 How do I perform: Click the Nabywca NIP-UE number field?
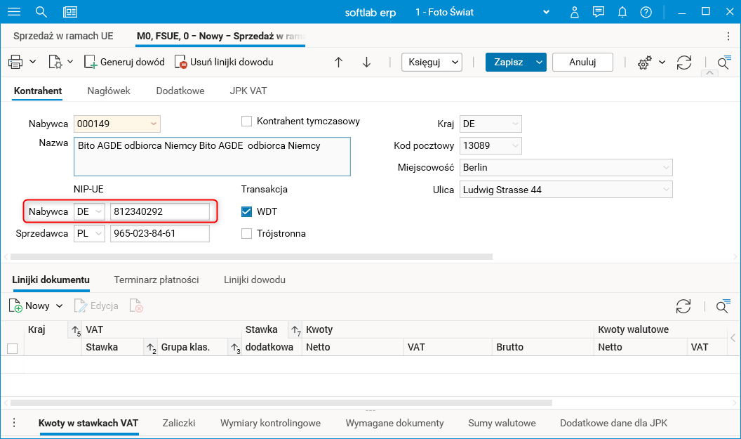[x=159, y=211]
